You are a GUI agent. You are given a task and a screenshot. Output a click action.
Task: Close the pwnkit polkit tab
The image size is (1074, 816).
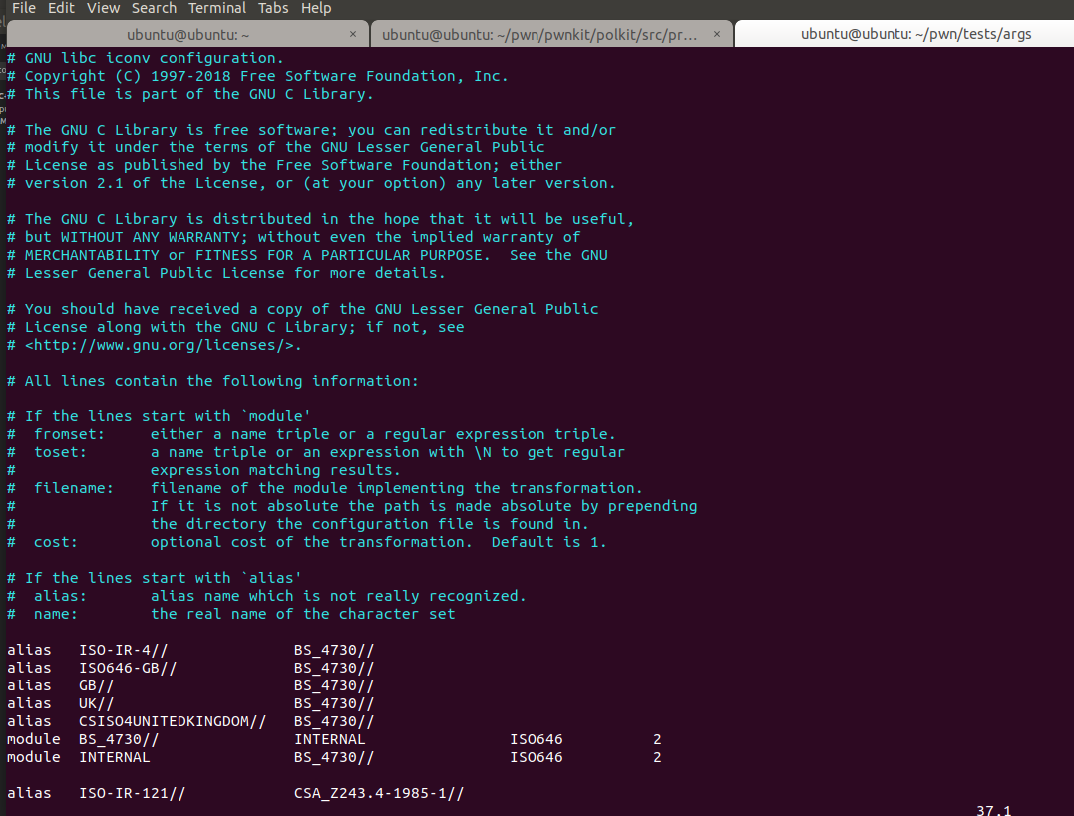718,34
